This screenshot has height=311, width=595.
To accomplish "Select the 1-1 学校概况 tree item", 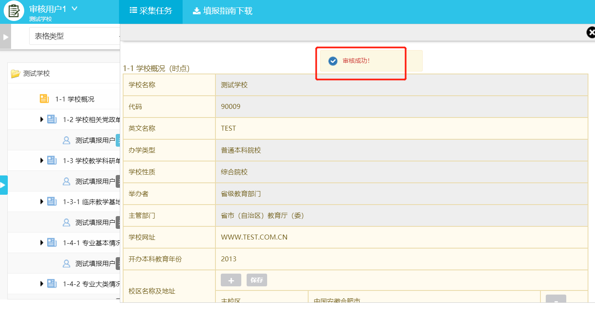I will [74, 99].
